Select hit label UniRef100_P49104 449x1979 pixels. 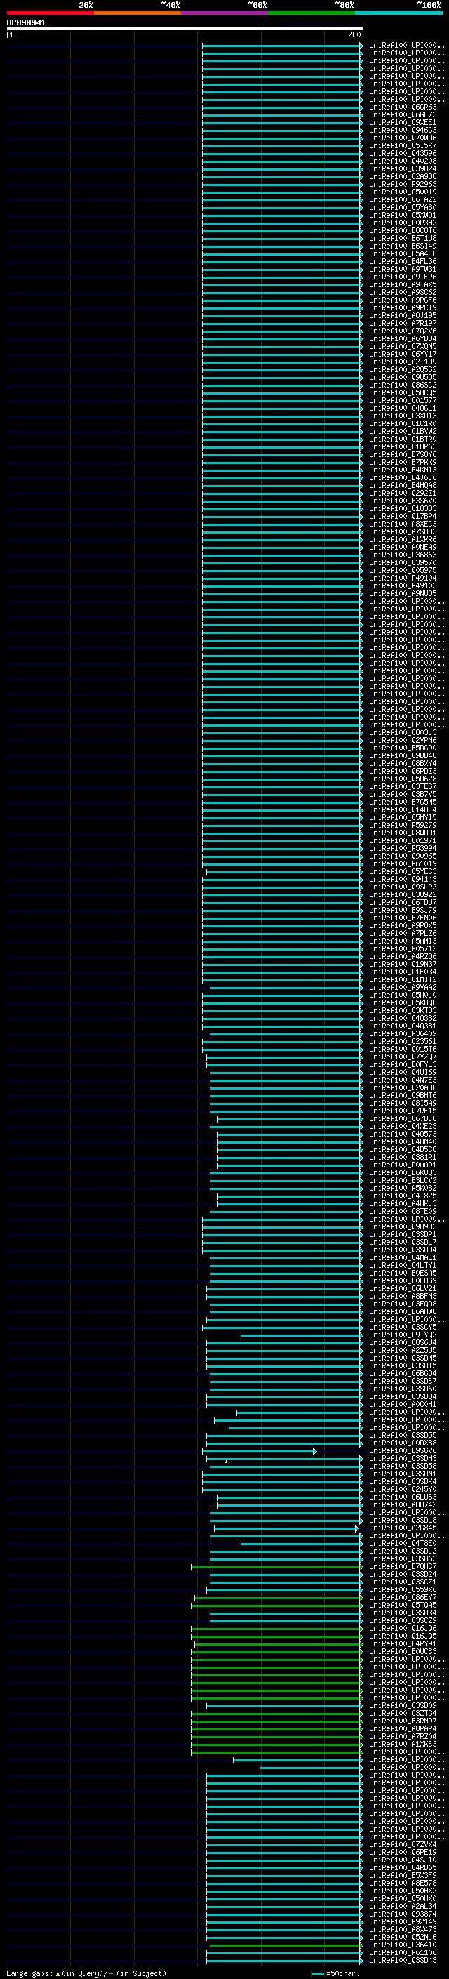[x=403, y=578]
